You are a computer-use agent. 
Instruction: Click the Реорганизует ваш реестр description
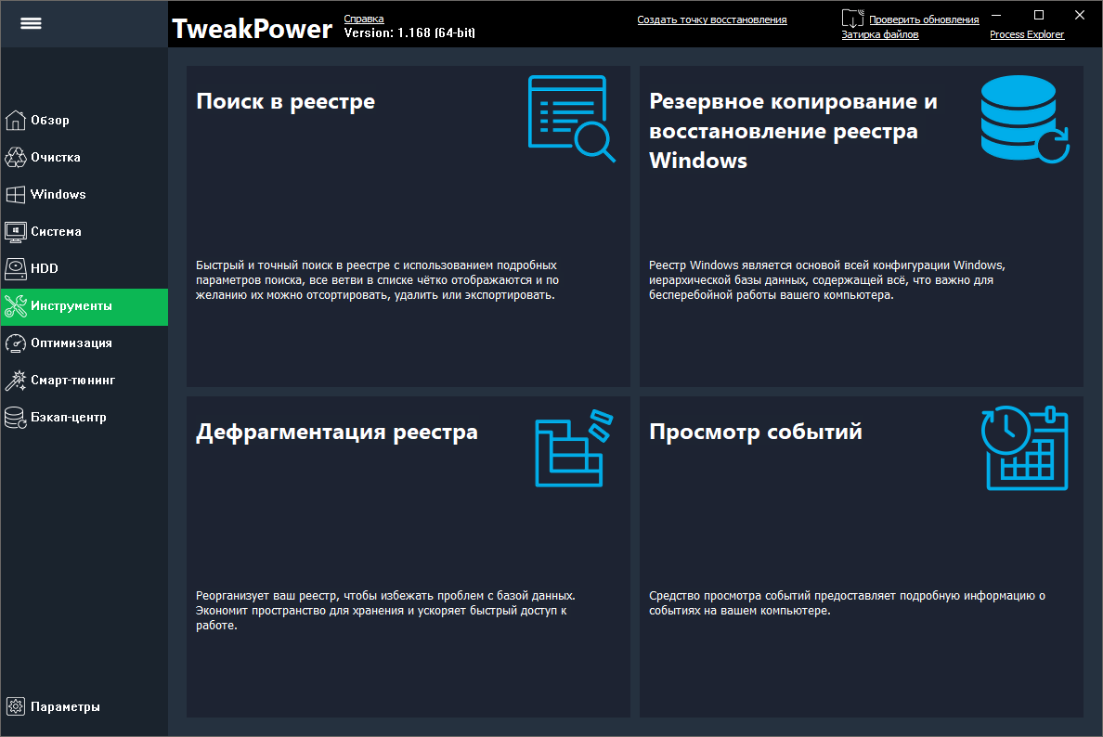pos(385,611)
